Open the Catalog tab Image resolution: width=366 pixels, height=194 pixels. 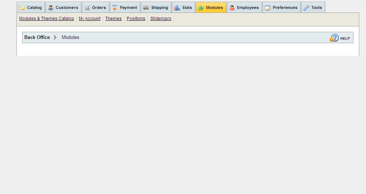coord(31,8)
